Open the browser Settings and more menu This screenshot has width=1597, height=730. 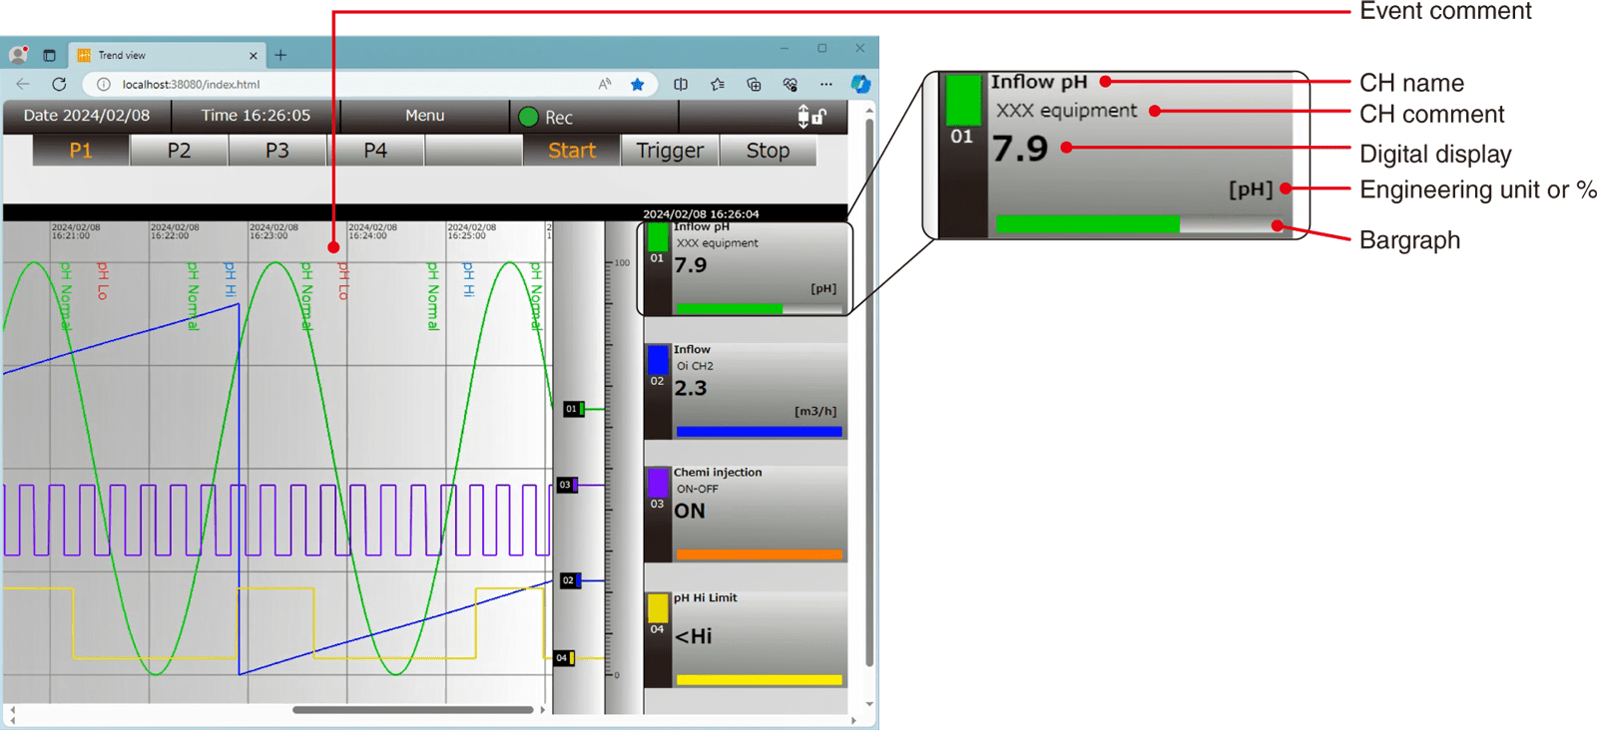825,85
